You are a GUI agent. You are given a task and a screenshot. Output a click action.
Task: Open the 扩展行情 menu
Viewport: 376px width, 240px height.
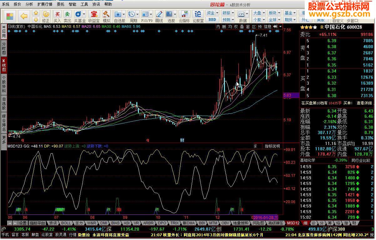(45, 4)
